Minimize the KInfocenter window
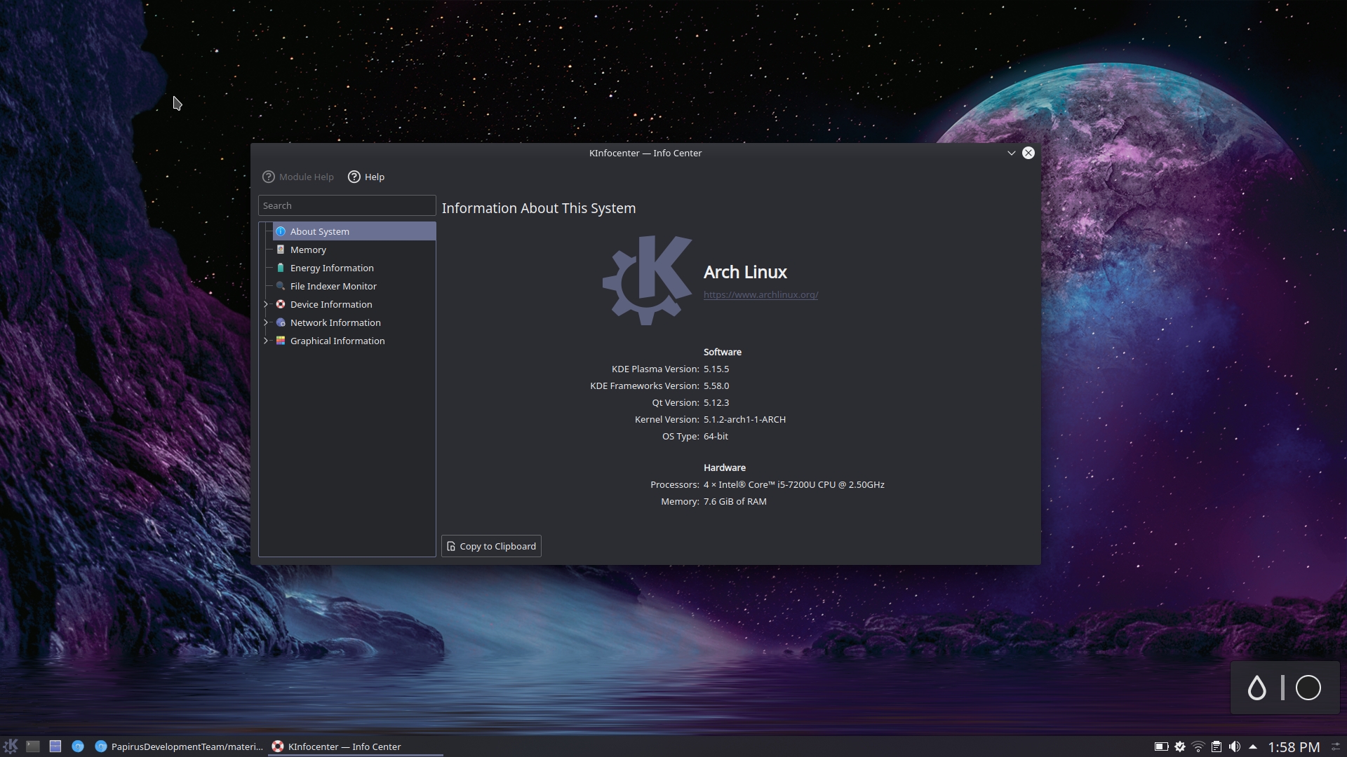This screenshot has height=757, width=1347. [1011, 153]
